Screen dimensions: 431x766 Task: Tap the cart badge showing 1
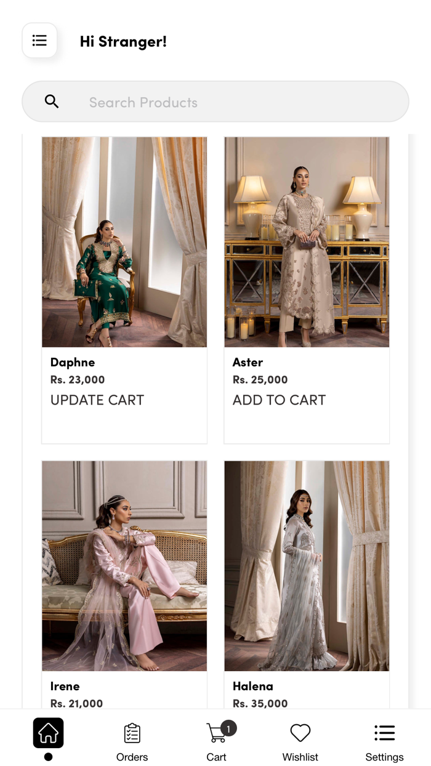point(228,728)
